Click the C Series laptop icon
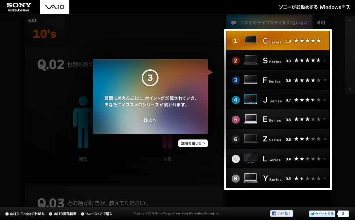 (x=250, y=41)
